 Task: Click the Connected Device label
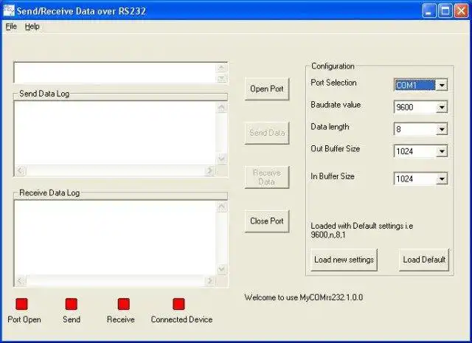tap(181, 319)
